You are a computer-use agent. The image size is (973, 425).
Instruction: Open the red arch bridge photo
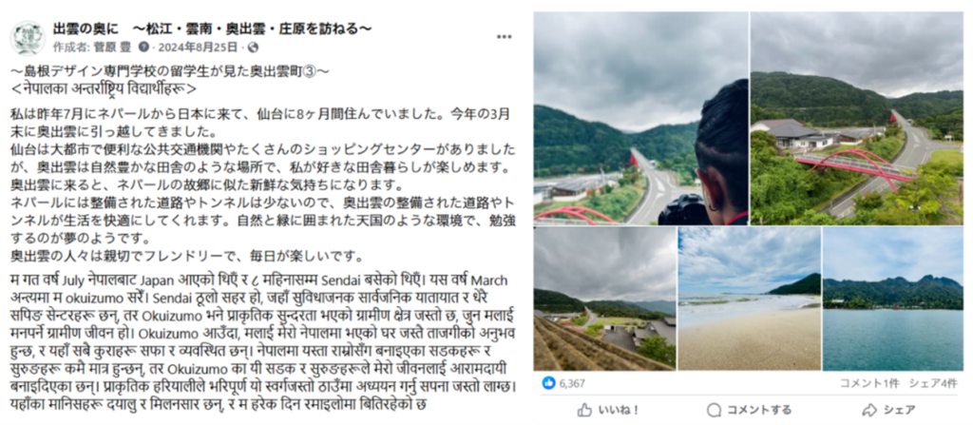(x=857, y=118)
